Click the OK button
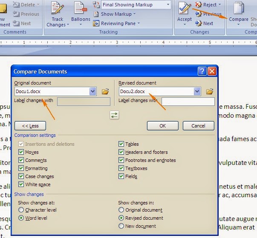Viewport: 257px width, 238px height. point(162,126)
